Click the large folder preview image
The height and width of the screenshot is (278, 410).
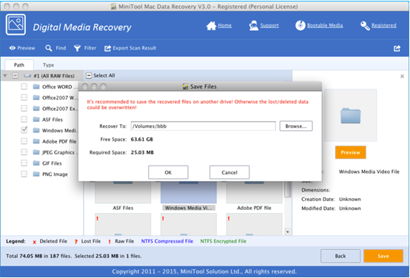[x=350, y=115]
